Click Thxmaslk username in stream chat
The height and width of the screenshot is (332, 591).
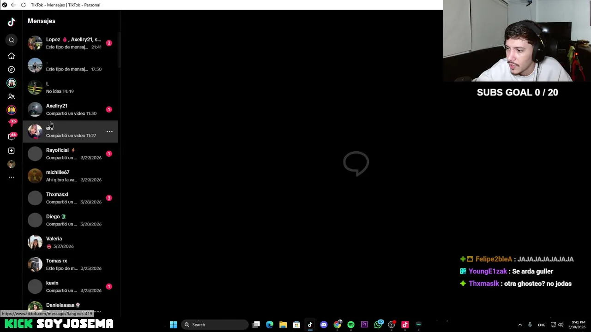pyautogui.click(x=483, y=284)
